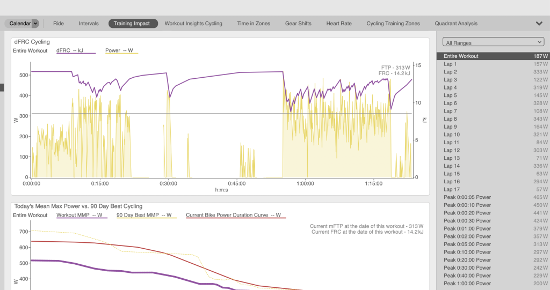Open the Calendar dropdown arrow
The width and height of the screenshot is (550, 290).
(35, 24)
